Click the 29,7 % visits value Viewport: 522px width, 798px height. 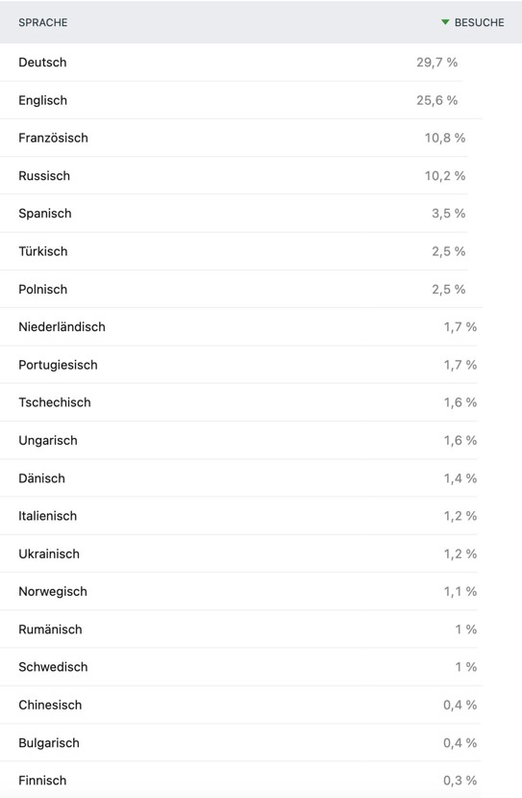pyautogui.click(x=436, y=63)
